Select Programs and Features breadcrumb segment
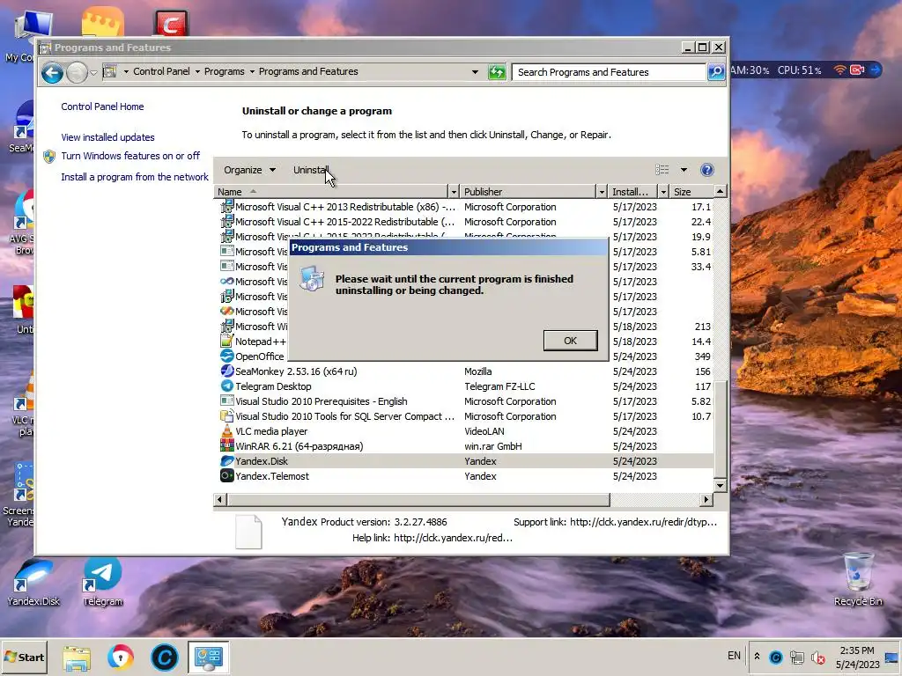Screen dimensions: 902x676 point(308,71)
